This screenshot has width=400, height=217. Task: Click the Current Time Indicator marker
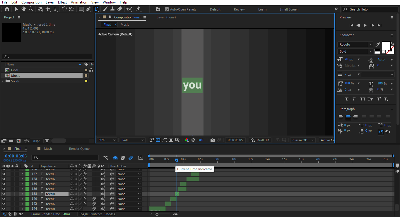(177, 160)
